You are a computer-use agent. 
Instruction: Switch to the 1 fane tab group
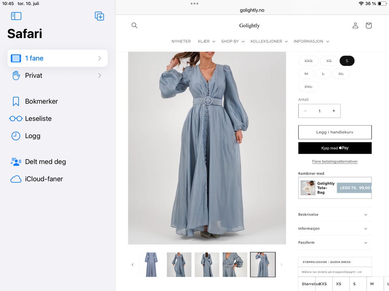coord(58,58)
